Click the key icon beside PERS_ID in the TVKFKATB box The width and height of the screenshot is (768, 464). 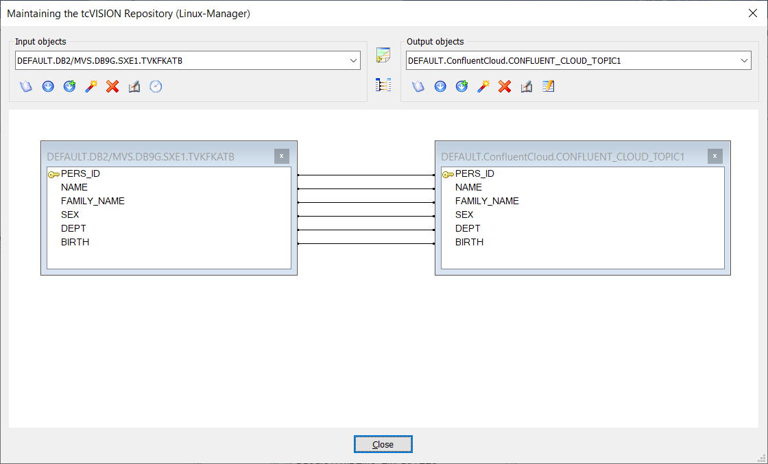point(53,174)
